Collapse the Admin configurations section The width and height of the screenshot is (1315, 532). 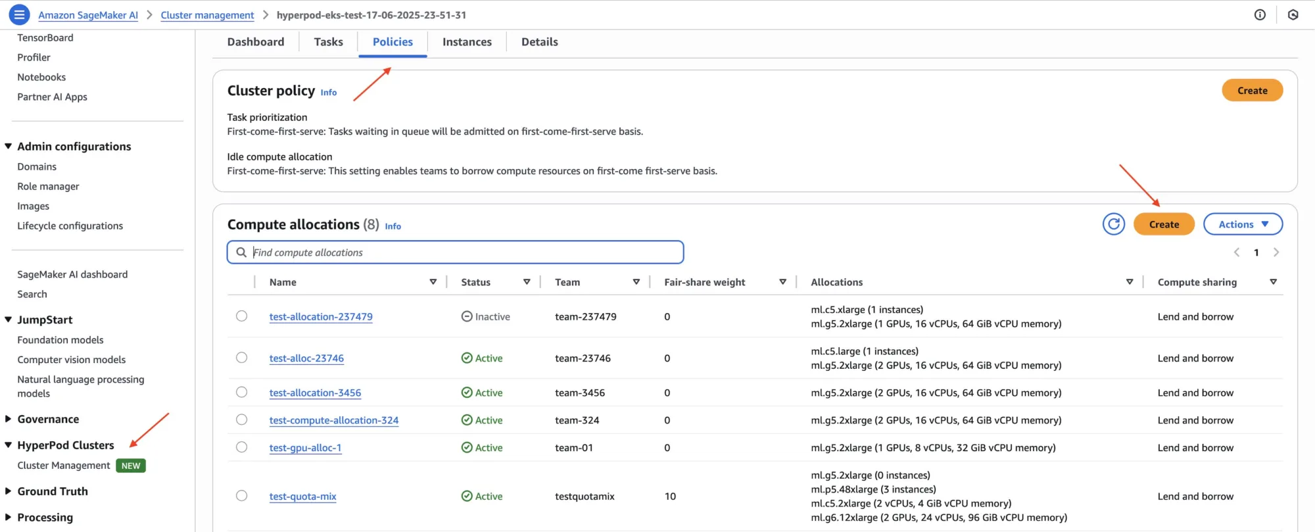tap(9, 146)
